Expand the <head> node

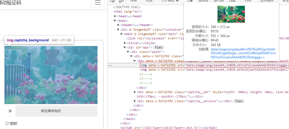point(115,16)
